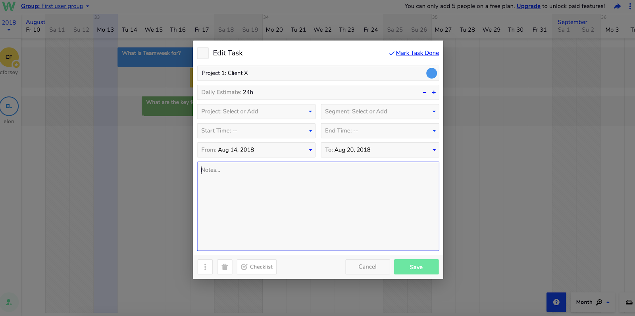Open the green 'What are the key' task
The width and height of the screenshot is (635, 316).
[167, 106]
